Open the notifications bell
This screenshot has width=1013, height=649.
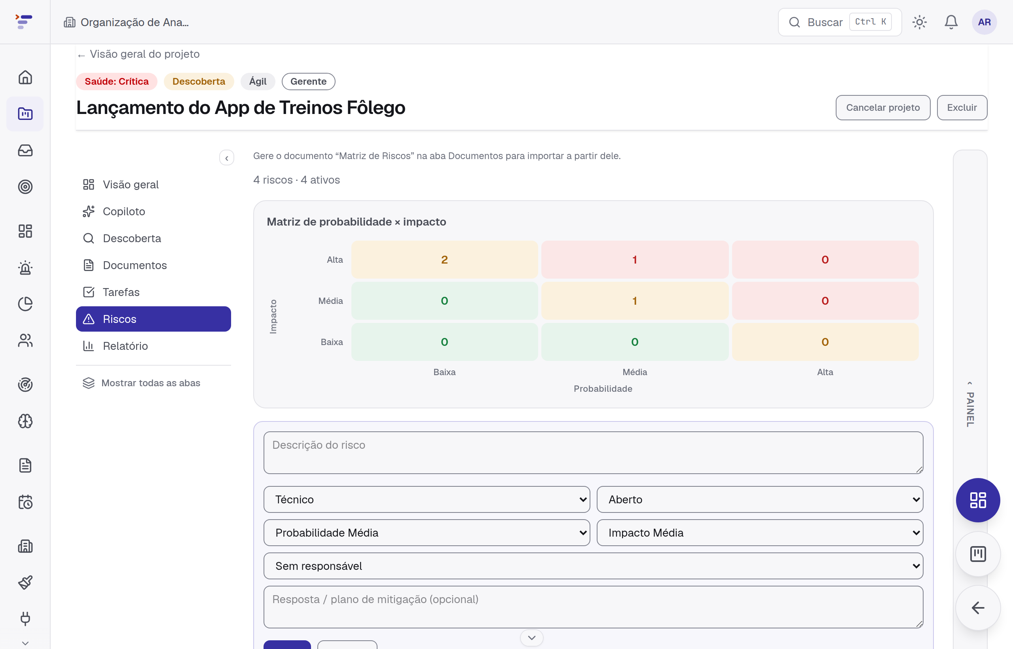(950, 22)
